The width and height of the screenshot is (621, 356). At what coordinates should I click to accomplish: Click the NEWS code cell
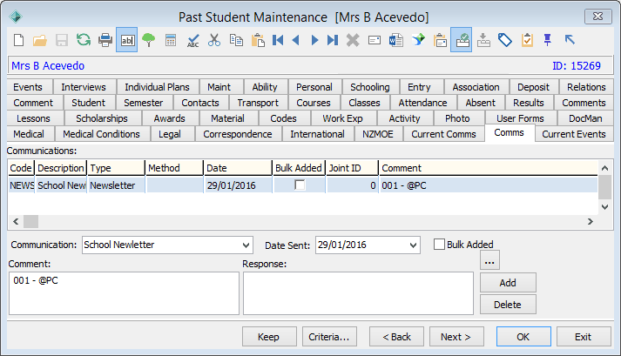click(22, 185)
